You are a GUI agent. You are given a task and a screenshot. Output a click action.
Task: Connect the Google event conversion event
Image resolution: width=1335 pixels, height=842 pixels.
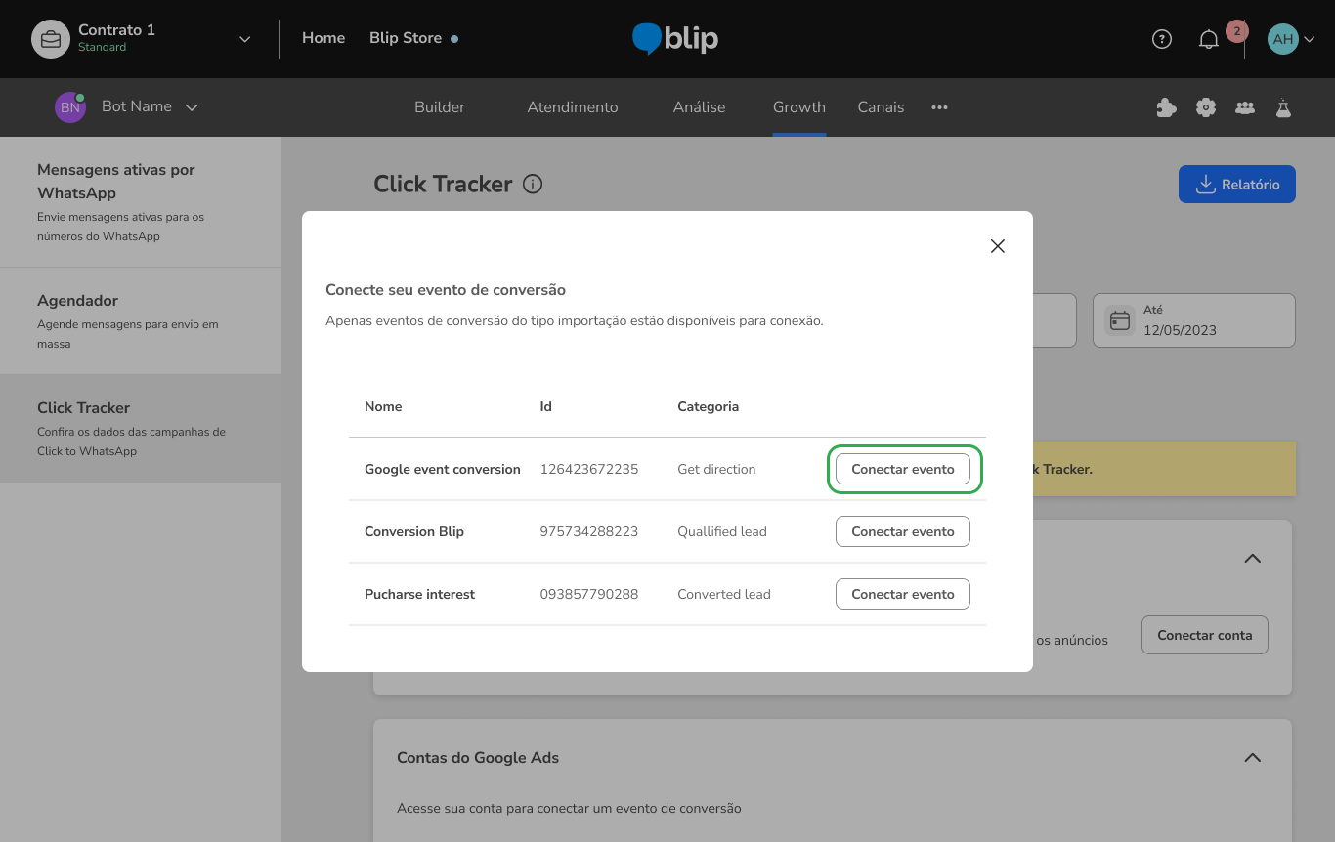(902, 469)
